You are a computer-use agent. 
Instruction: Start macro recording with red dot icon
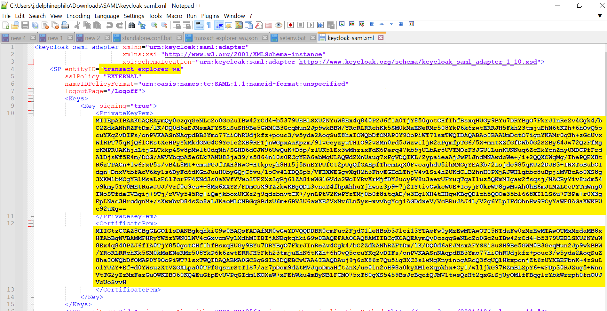click(290, 25)
